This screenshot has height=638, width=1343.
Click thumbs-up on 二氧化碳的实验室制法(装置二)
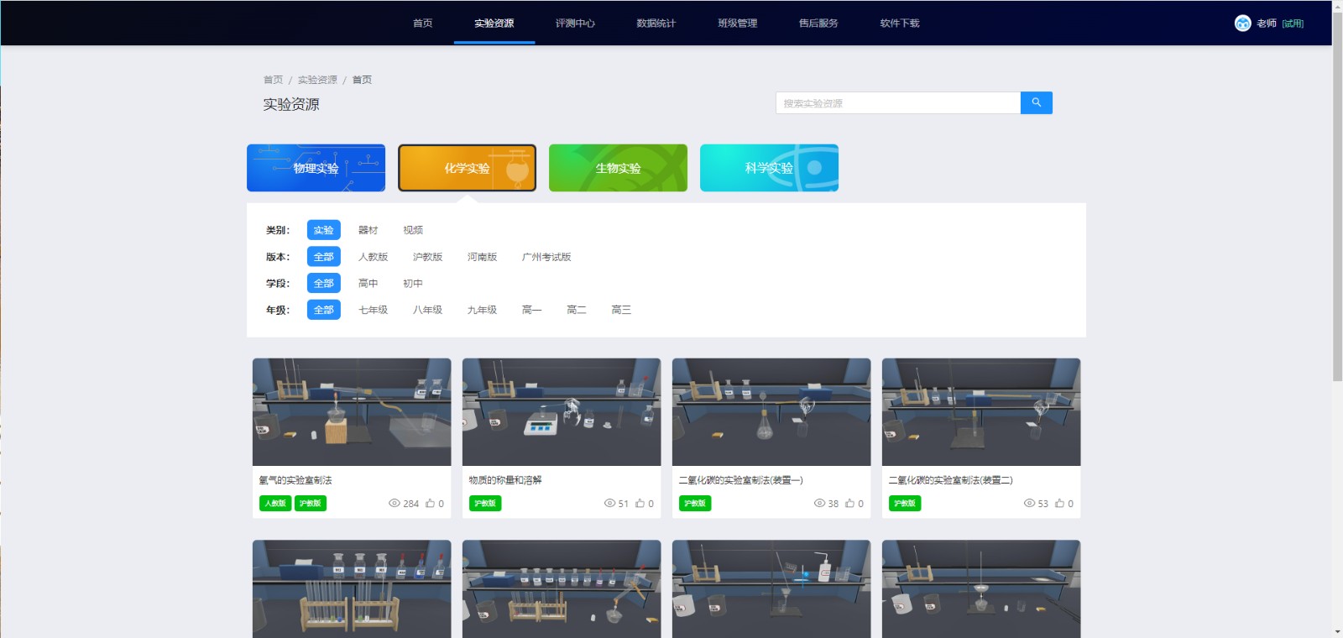coord(1059,504)
